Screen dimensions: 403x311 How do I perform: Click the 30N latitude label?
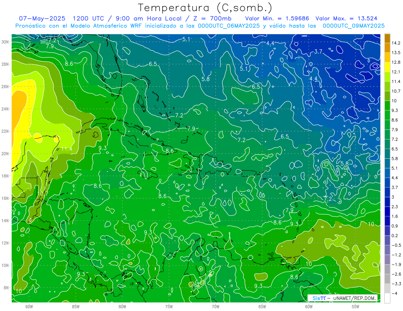pos(5,42)
